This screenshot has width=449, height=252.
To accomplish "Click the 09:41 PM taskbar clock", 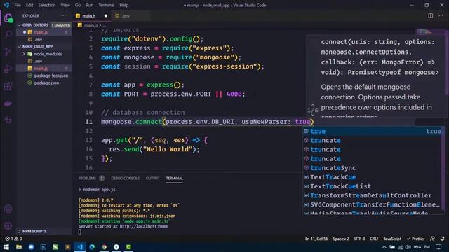I will [x=422, y=247].
